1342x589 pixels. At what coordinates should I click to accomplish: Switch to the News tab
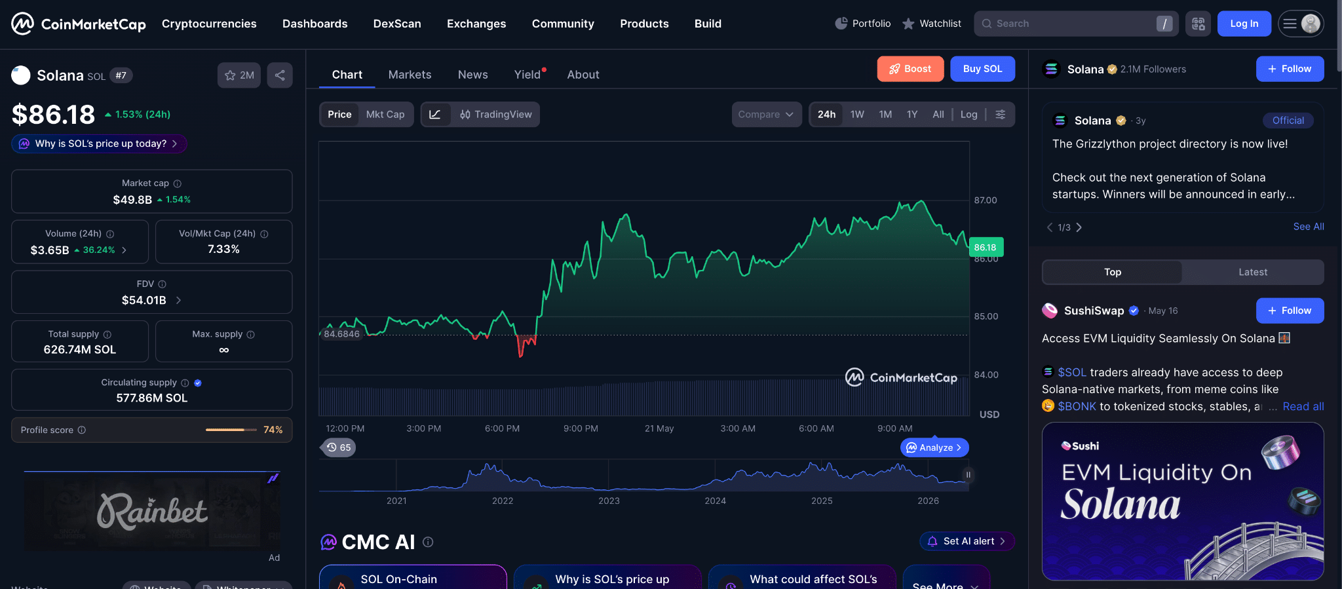coord(472,75)
